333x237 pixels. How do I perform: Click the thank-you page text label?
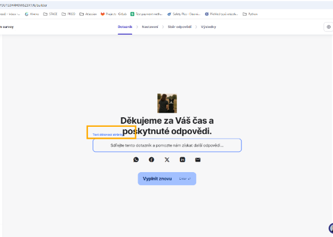[x=108, y=135]
